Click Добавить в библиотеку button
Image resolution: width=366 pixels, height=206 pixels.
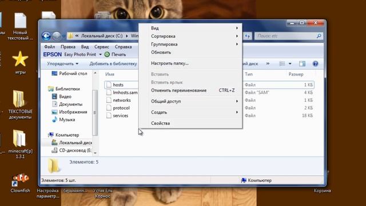coord(113,64)
